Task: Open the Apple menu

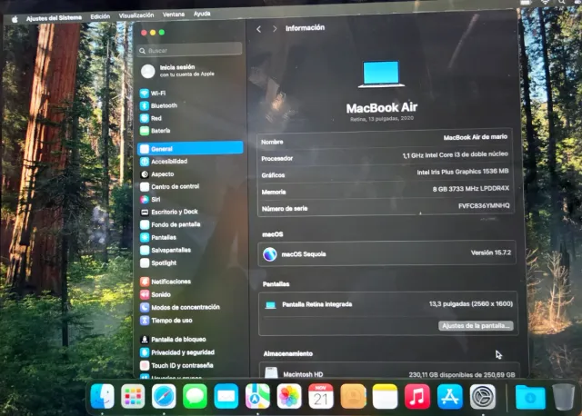Action: tap(15, 19)
